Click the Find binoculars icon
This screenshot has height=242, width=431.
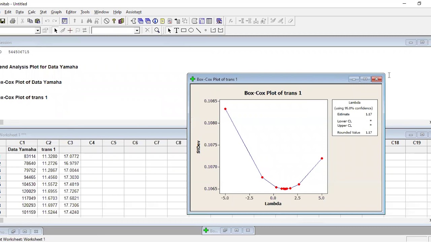click(89, 21)
